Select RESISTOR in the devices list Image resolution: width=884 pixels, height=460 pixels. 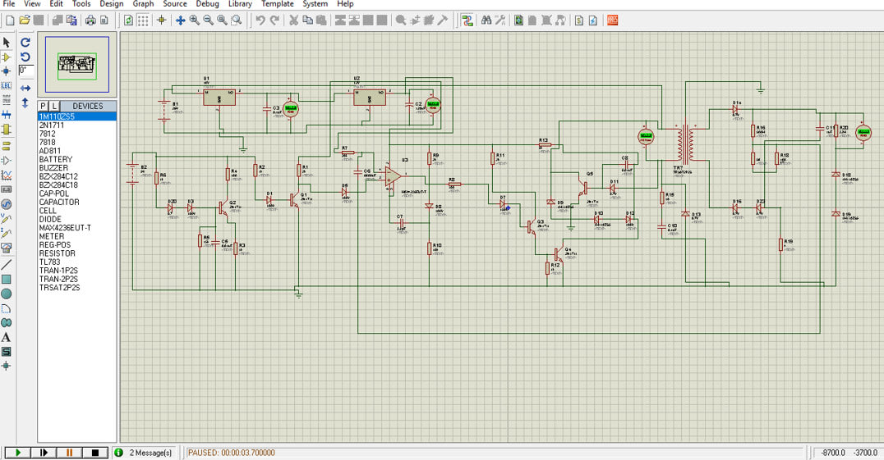coord(58,253)
